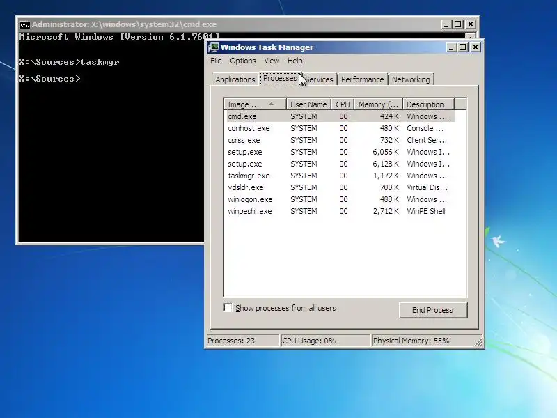The width and height of the screenshot is (557, 418).
Task: Open the Options menu
Action: (242, 61)
